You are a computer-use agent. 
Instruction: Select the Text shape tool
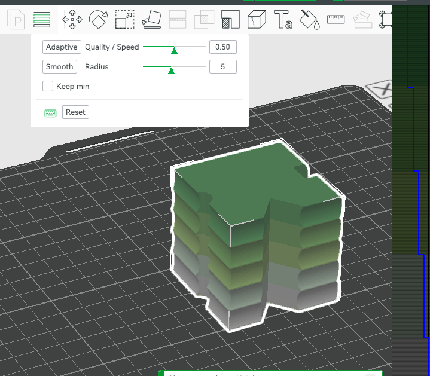click(x=283, y=20)
